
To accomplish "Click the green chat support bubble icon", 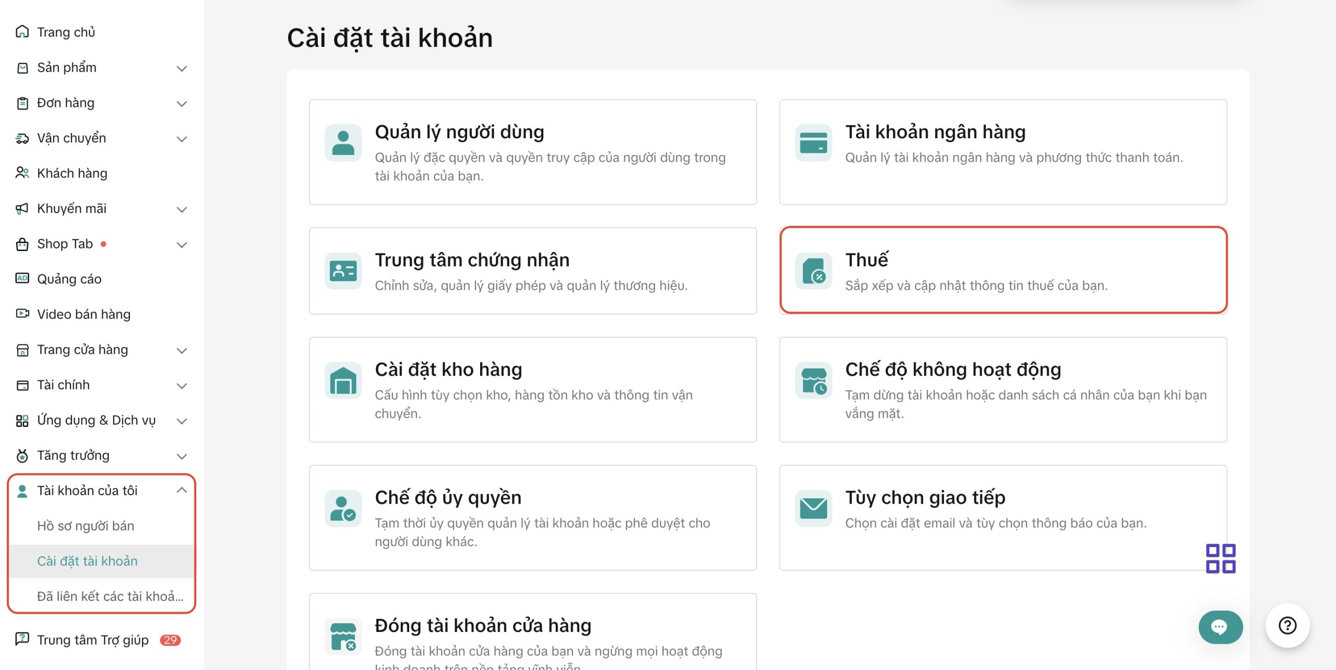I will [x=1220, y=627].
